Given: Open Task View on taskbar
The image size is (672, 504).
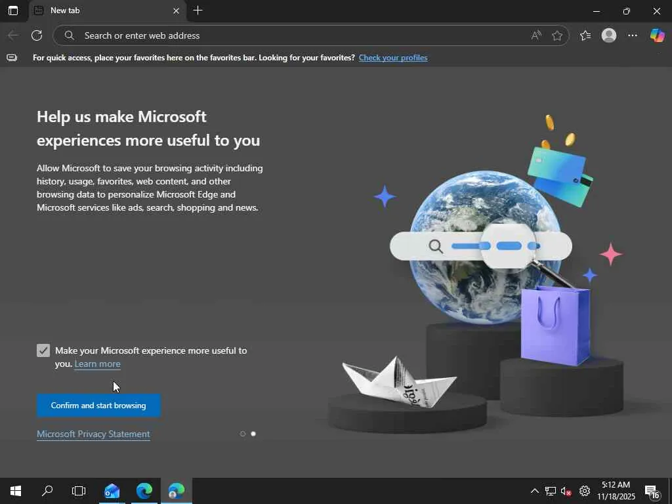Looking at the screenshot, I should [79, 491].
